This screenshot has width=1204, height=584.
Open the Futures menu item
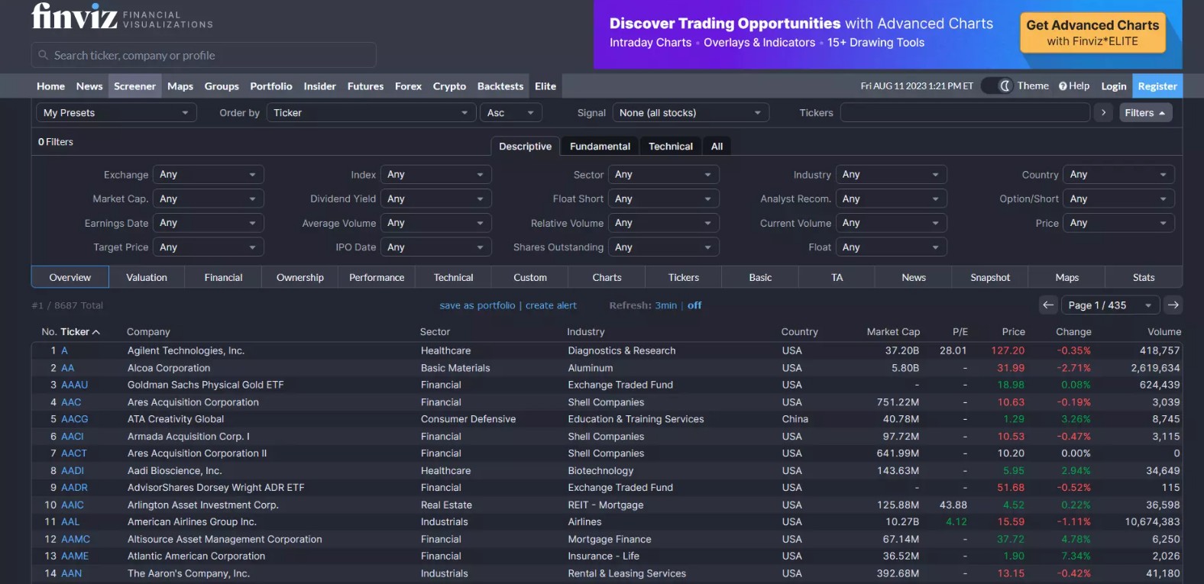[x=366, y=86]
